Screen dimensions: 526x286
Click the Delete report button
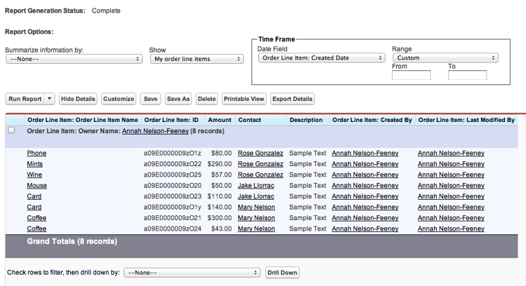tap(206, 100)
